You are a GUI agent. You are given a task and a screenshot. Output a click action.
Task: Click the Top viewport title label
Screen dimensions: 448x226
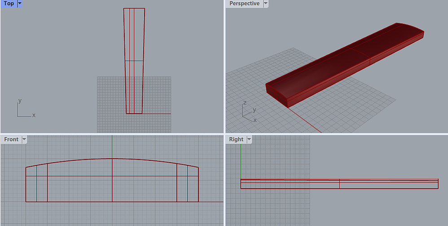point(9,4)
